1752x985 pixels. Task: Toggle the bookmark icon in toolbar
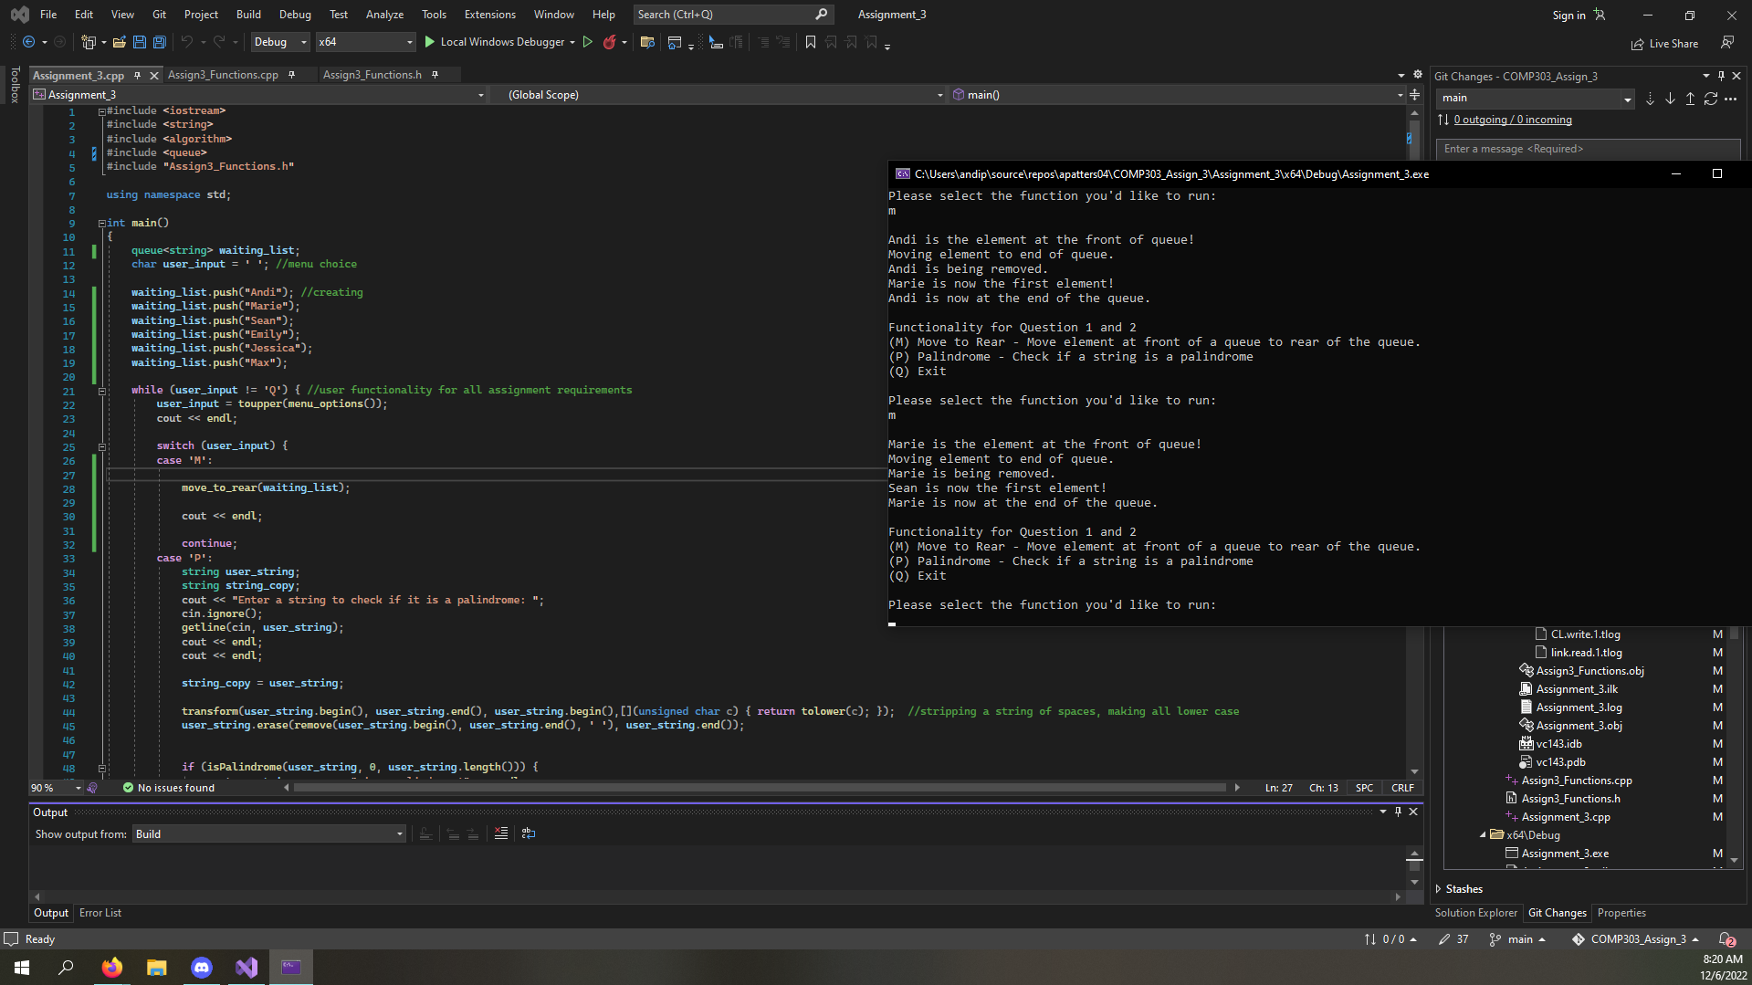[811, 42]
